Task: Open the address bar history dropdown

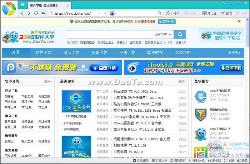Action: (x=100, y=13)
